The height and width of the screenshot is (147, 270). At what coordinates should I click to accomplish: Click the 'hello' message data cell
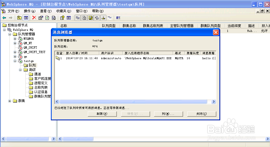208,58
